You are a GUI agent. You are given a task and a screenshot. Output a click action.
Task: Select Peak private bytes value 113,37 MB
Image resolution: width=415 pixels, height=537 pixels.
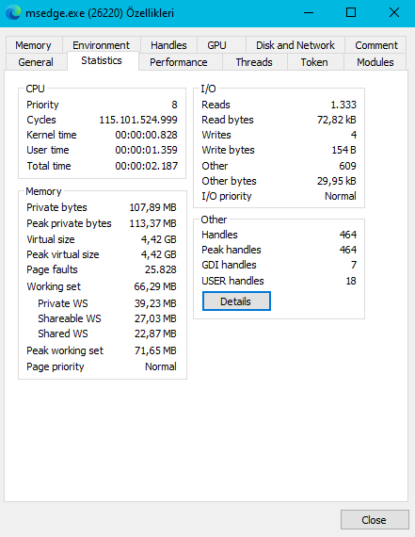153,223
